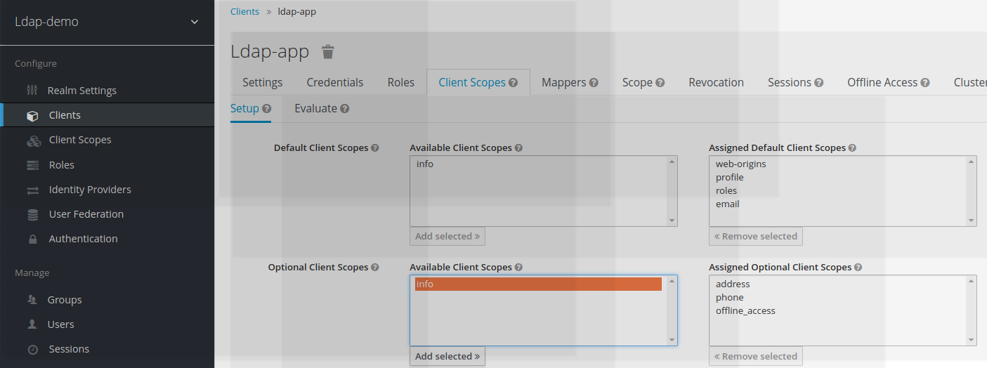Show help tooltip next to Setup
This screenshot has width=987, height=368.
pos(267,109)
